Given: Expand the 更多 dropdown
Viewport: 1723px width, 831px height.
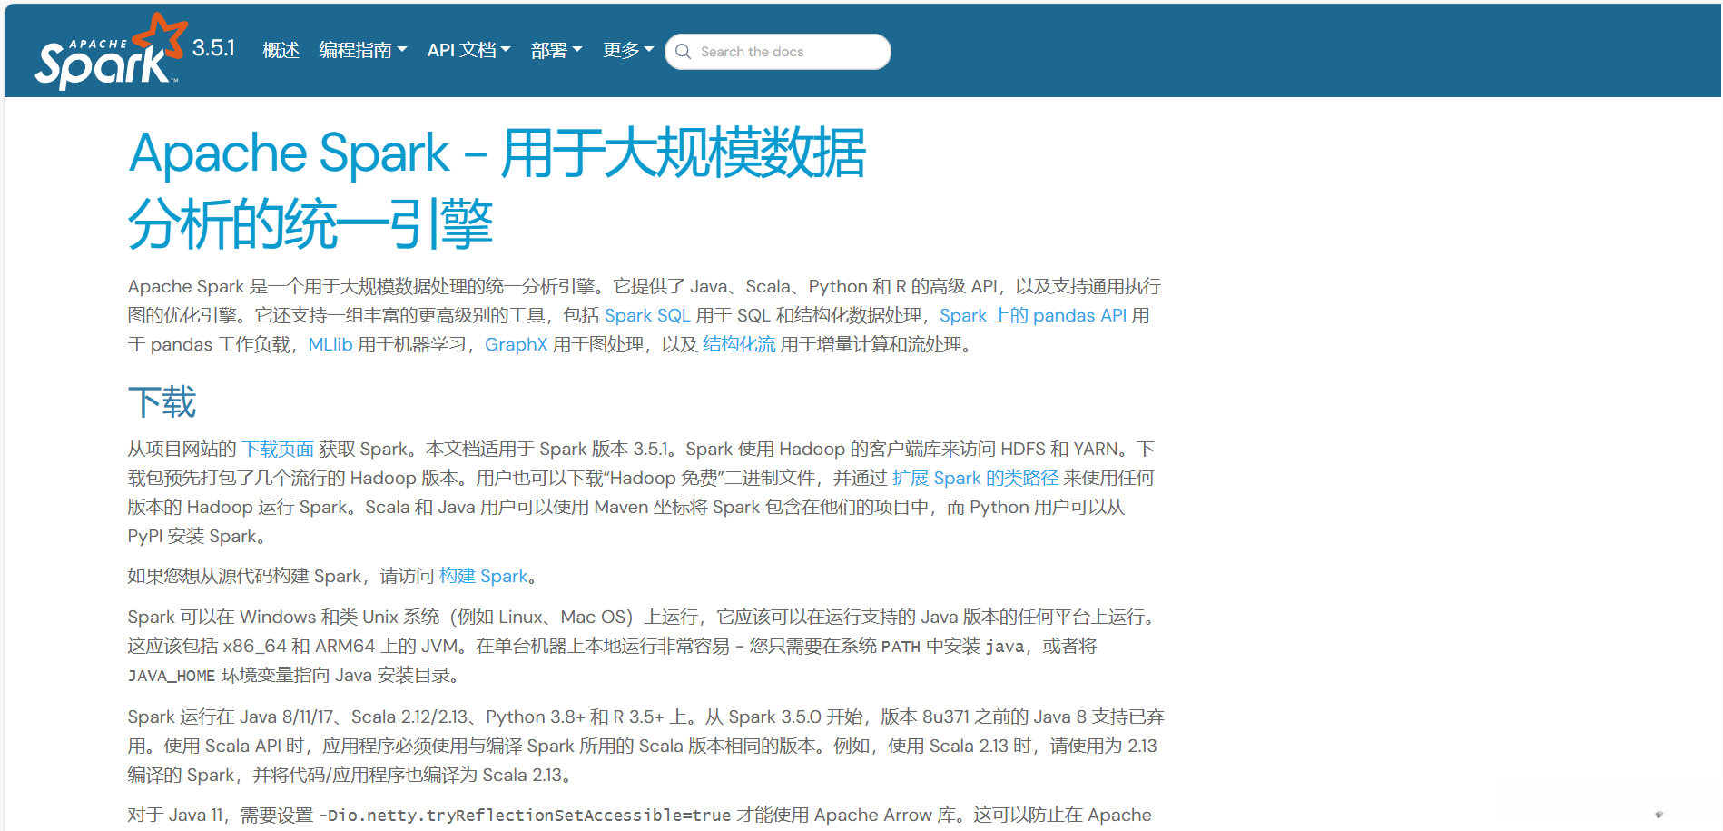Looking at the screenshot, I should 624,50.
